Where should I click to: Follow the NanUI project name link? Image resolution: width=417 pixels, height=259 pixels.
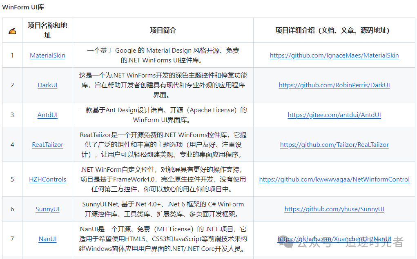(48, 239)
